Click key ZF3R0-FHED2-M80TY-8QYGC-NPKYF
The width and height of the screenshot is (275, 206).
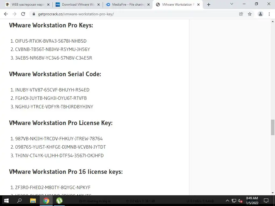coord(53,187)
